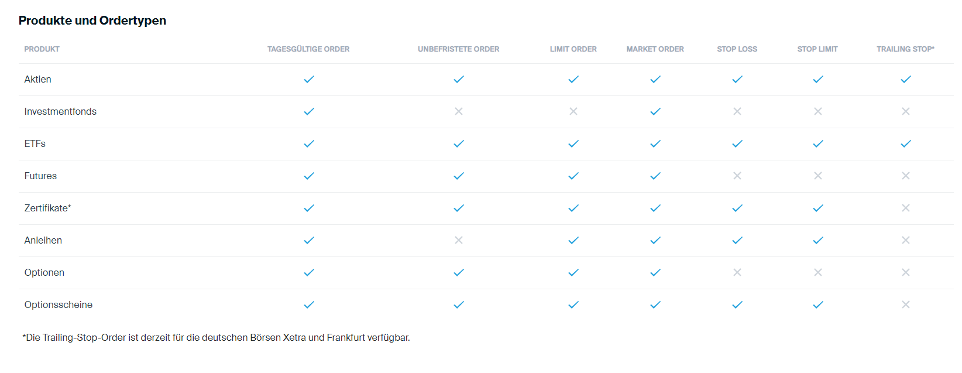Click the ETFs Stop Loss checkmark
The image size is (962, 373).
click(x=737, y=143)
